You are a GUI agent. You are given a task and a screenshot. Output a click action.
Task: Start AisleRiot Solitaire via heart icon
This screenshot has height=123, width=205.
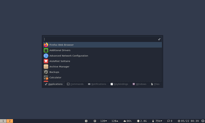pos(46,61)
